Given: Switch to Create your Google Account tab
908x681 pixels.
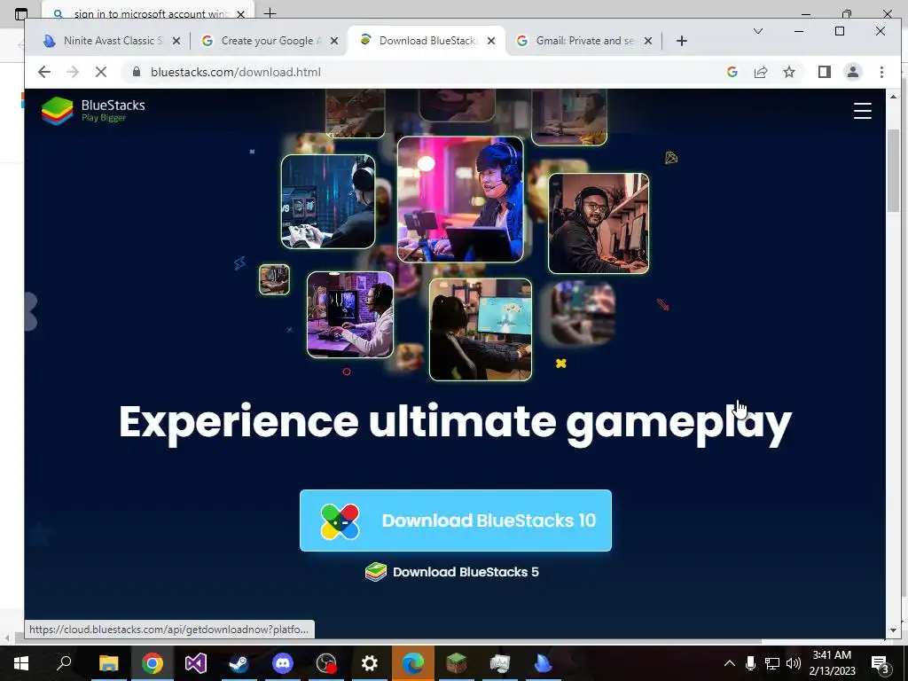Looking at the screenshot, I should click(270, 41).
